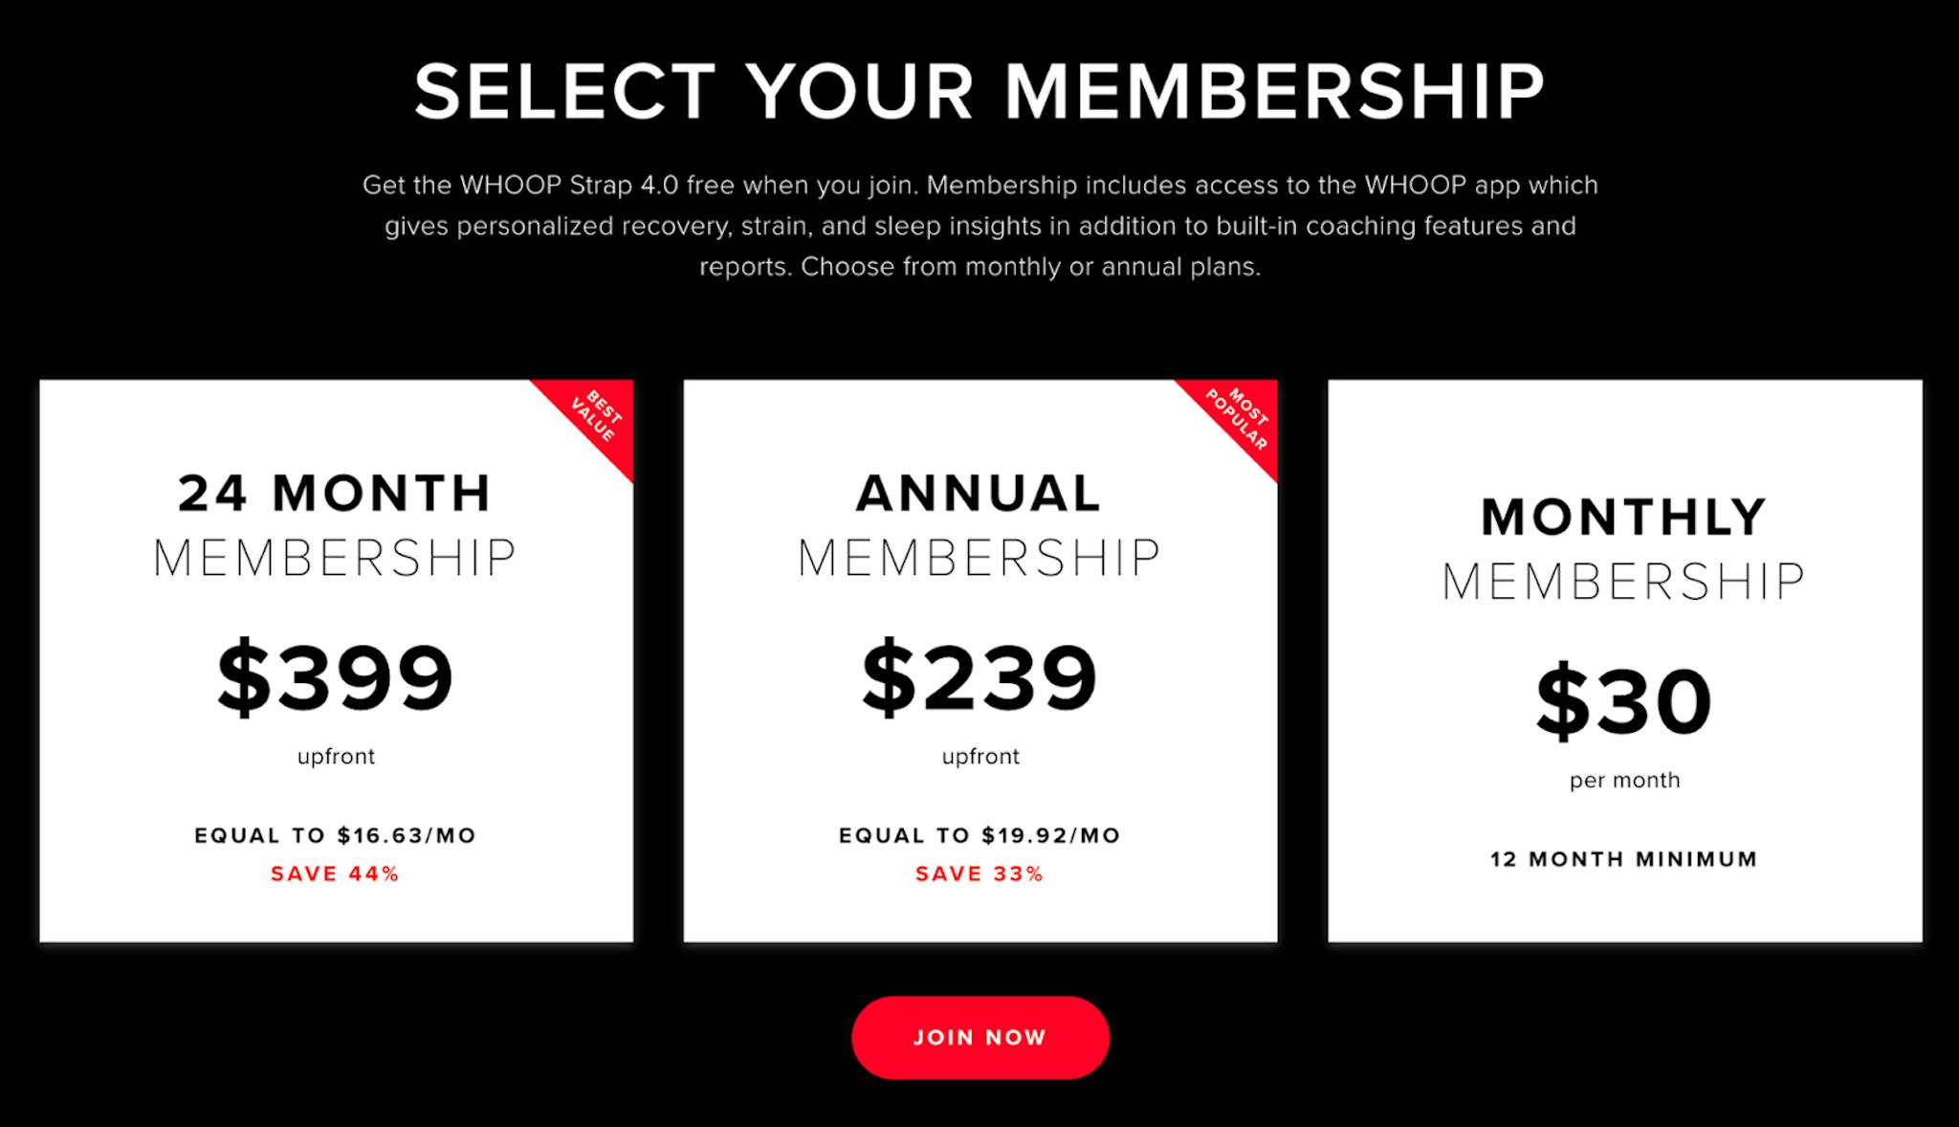1959x1127 pixels.
Task: Select the Annual Membership title
Action: click(979, 524)
